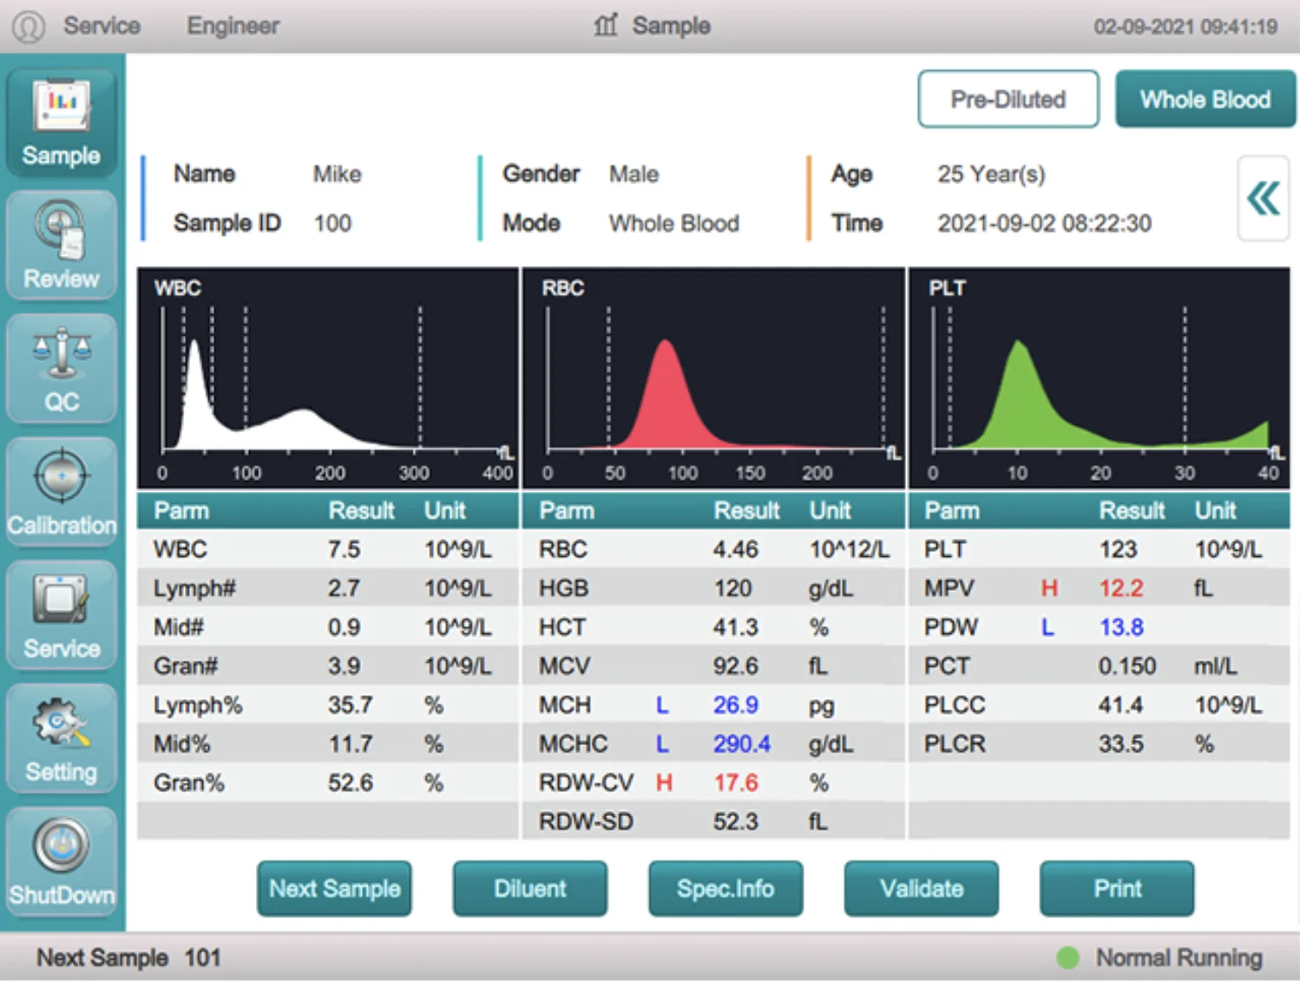
Task: Select Pre-Diluted mode
Action: (x=1008, y=100)
